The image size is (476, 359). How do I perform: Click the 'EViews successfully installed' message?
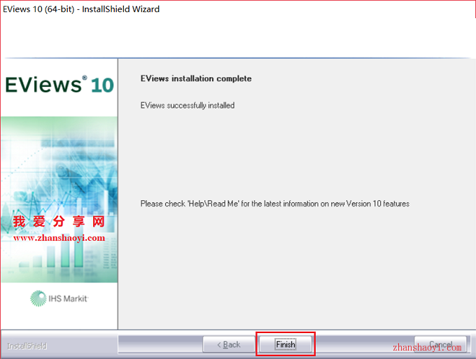click(x=188, y=105)
